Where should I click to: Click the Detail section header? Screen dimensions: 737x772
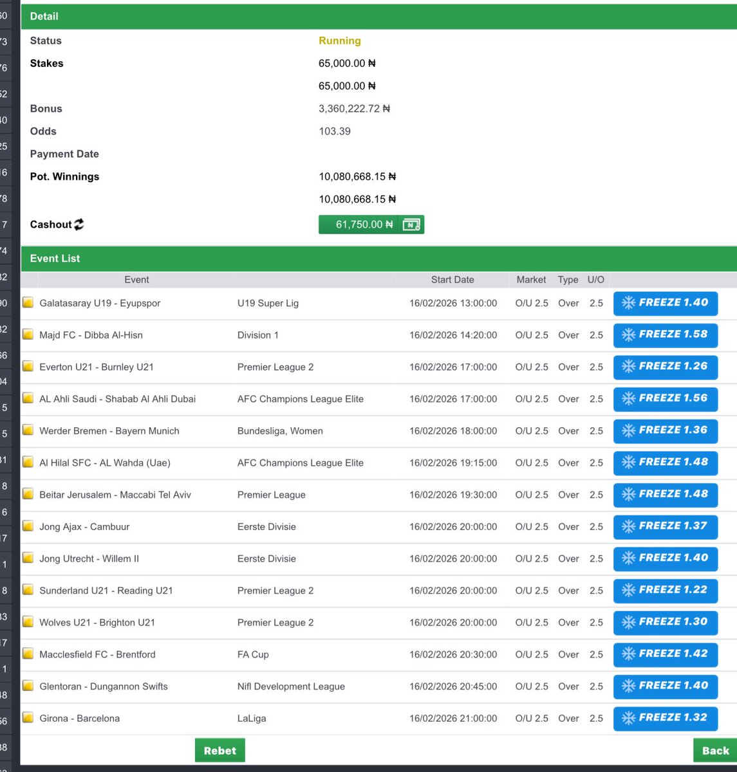tap(378, 16)
